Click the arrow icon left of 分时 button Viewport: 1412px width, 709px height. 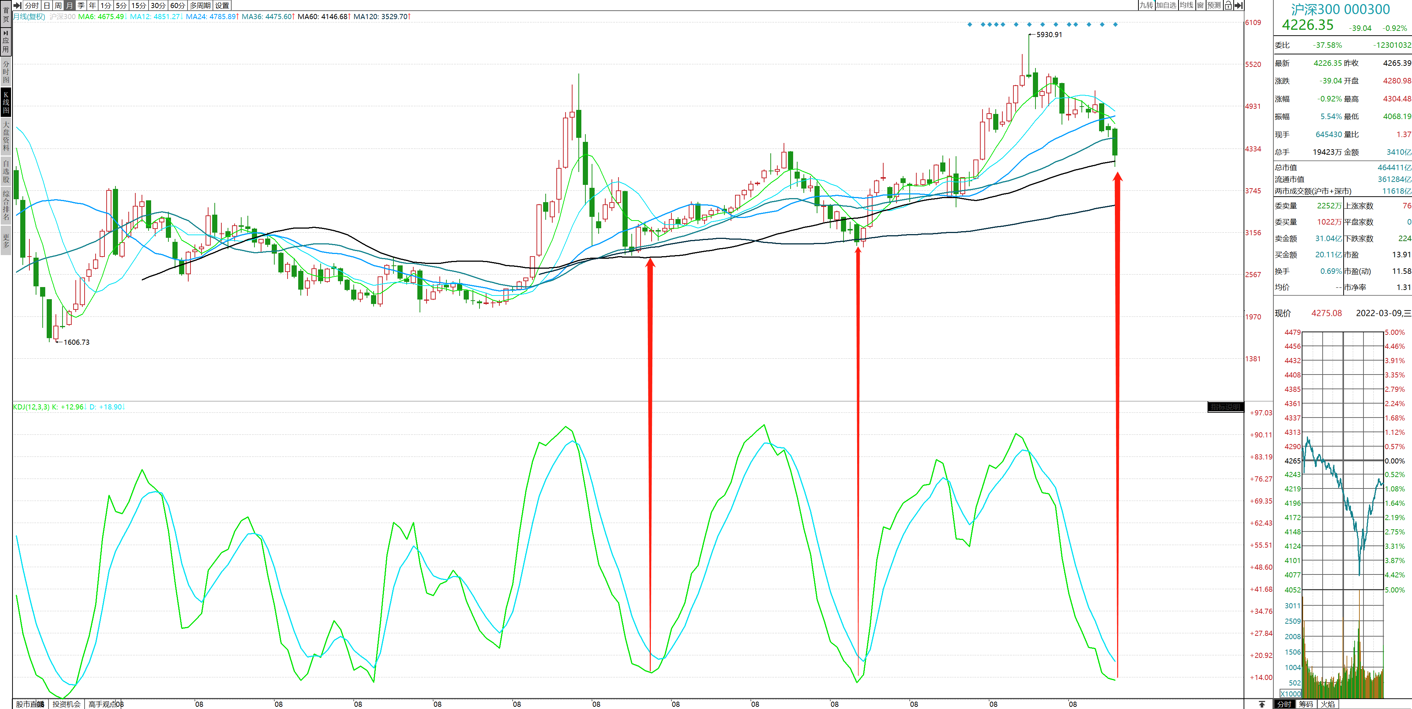click(17, 6)
